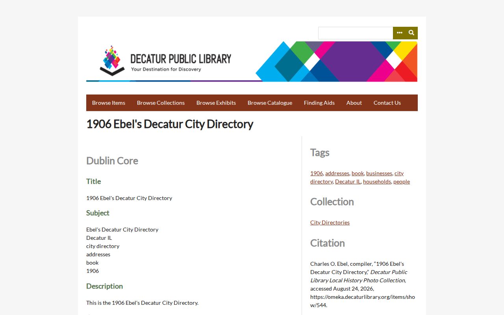Viewport: 504px width, 315px height.
Task: Focus the search text field
Action: coord(356,33)
